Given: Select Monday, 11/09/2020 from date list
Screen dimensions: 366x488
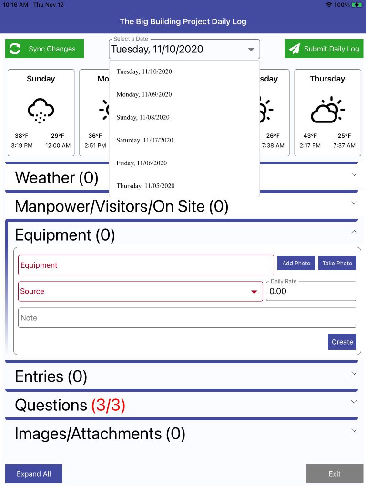Looking at the screenshot, I should tap(184, 94).
